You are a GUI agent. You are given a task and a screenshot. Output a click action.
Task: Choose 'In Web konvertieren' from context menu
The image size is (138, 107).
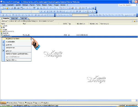17,39
